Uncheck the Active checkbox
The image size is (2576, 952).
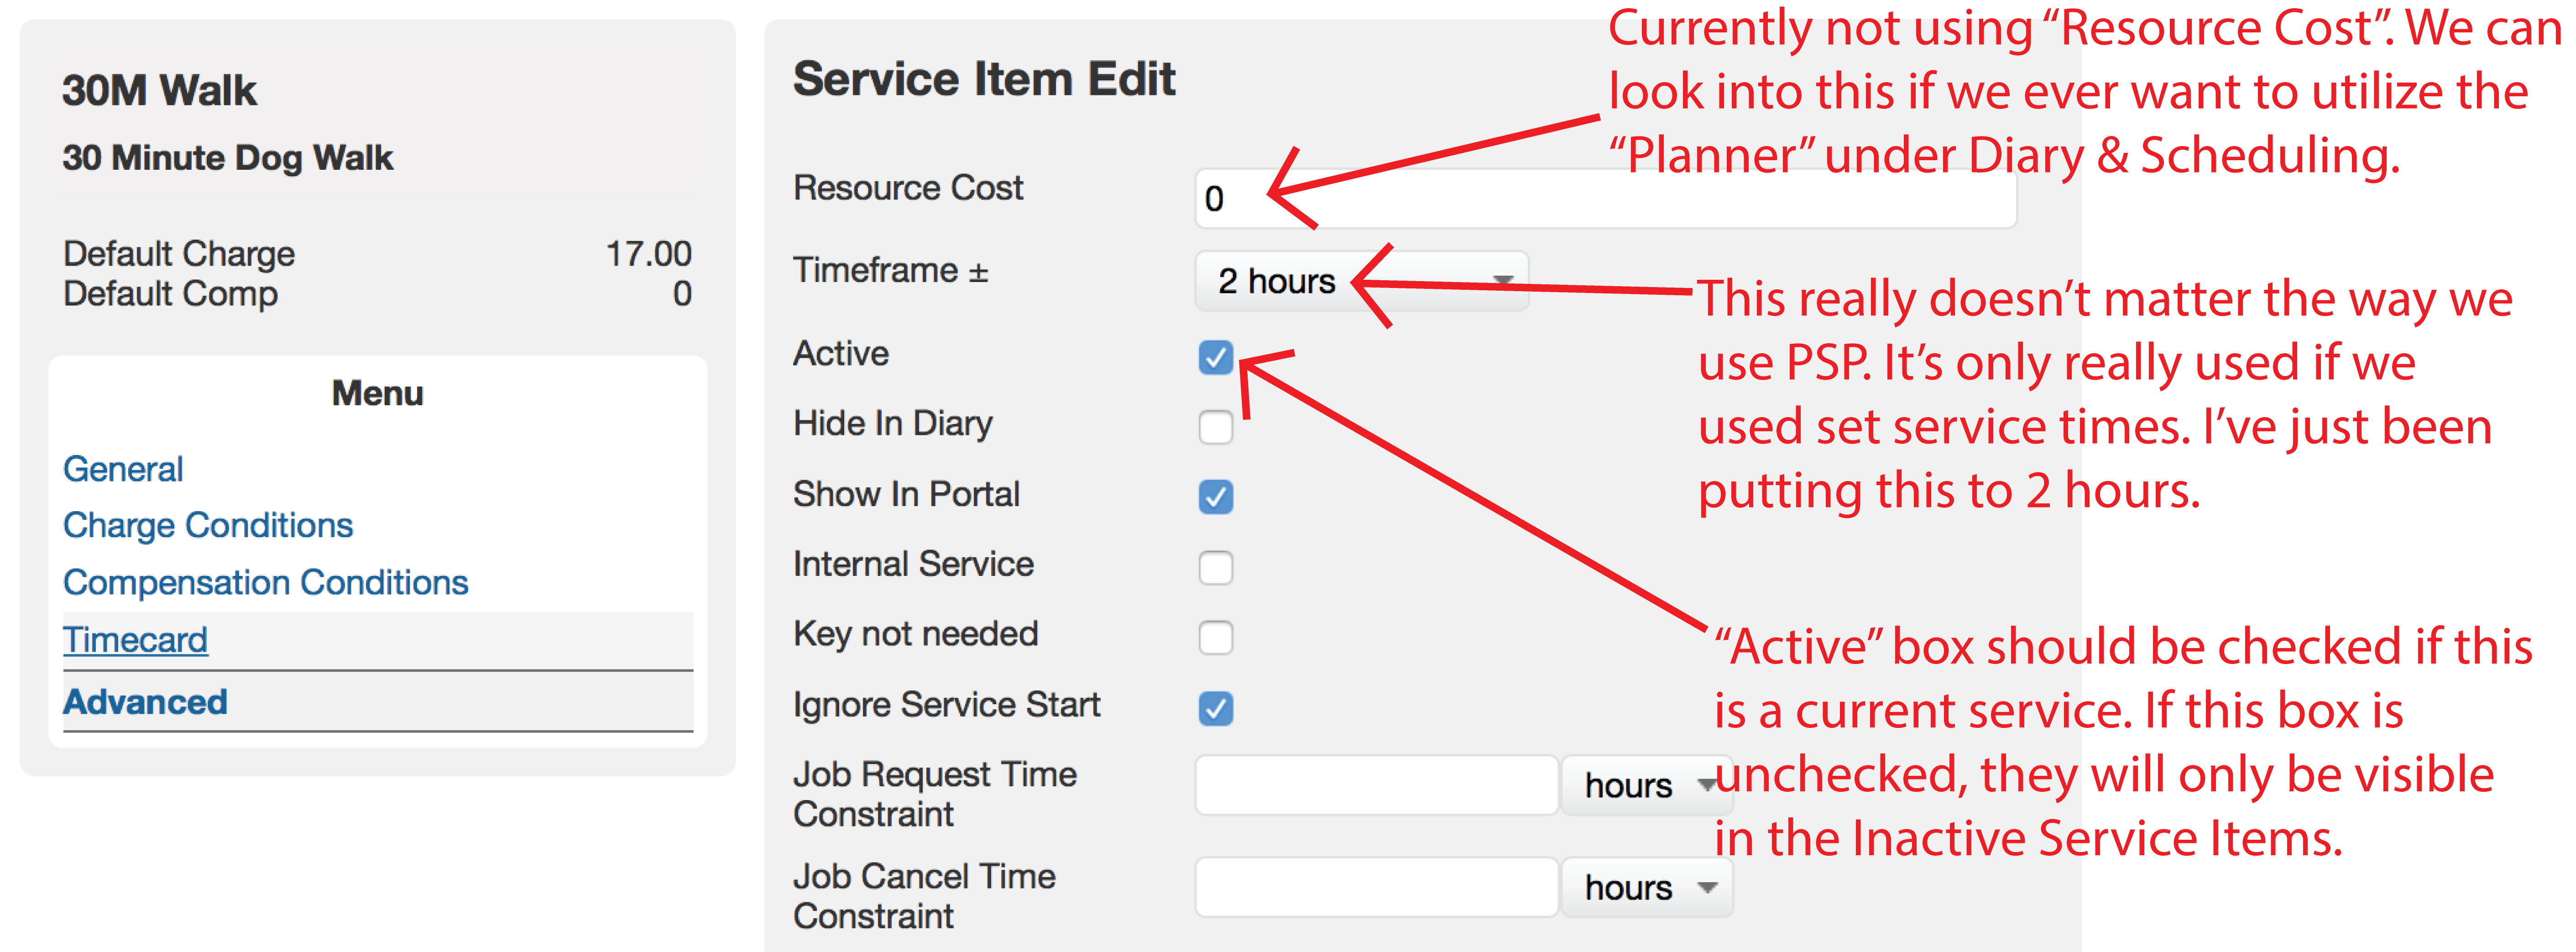tap(1216, 357)
